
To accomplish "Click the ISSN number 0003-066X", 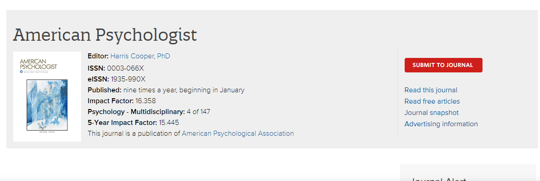I will coord(125,68).
